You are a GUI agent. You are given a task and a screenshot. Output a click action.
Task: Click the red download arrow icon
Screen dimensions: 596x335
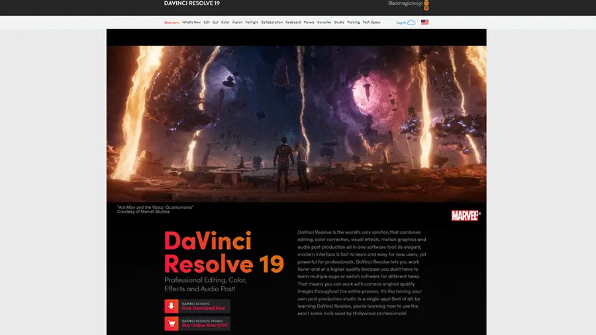(x=171, y=306)
